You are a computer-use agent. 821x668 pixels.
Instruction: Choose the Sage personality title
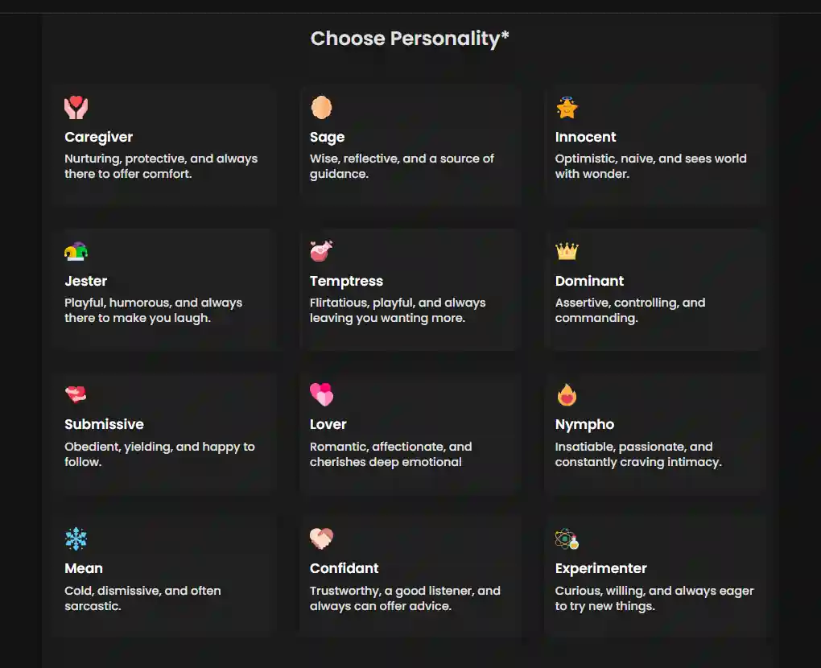pyautogui.click(x=328, y=137)
